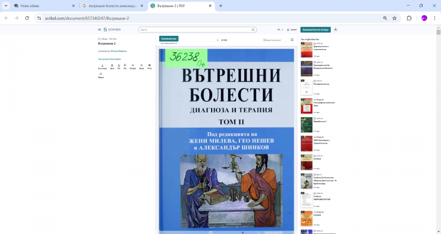Image resolution: width=441 pixels, height=234 pixels.
Task: Switch to the Google search tab
Action: pos(112,6)
